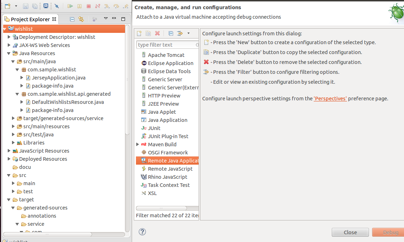Click the Step Over icon

[x=116, y=6]
